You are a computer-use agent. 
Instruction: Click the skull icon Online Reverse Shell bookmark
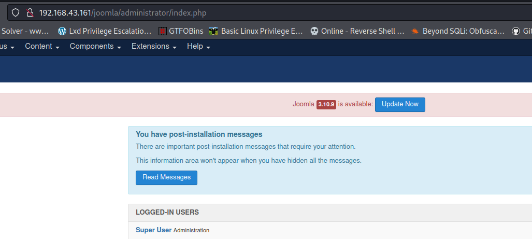(314, 31)
